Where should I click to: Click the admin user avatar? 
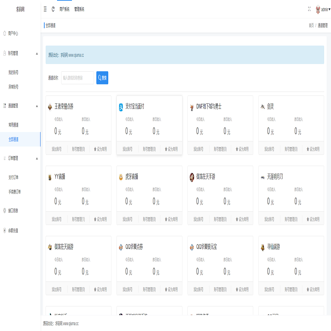318,10
